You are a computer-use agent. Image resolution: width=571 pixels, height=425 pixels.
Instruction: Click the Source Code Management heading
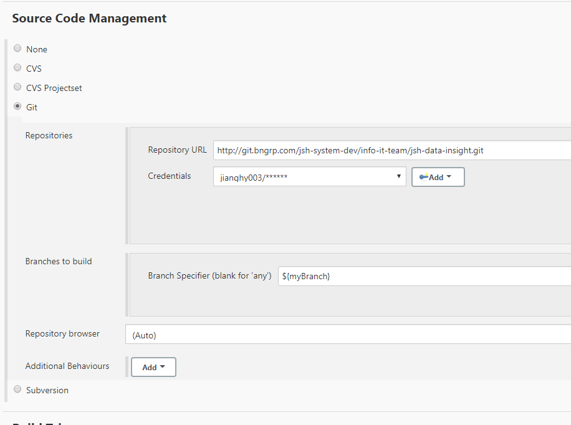pos(89,18)
